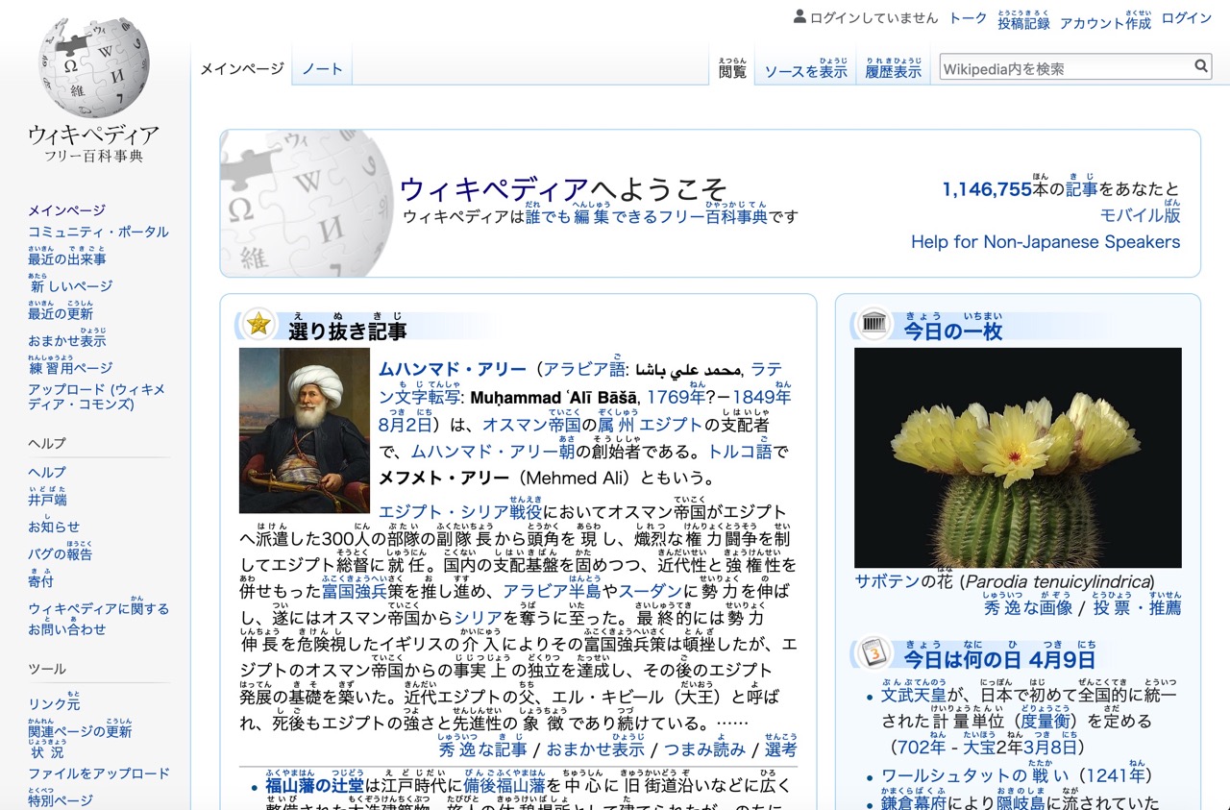Click the 1,146,755 article count link
Viewport: 1230px width, 810px height.
point(987,189)
